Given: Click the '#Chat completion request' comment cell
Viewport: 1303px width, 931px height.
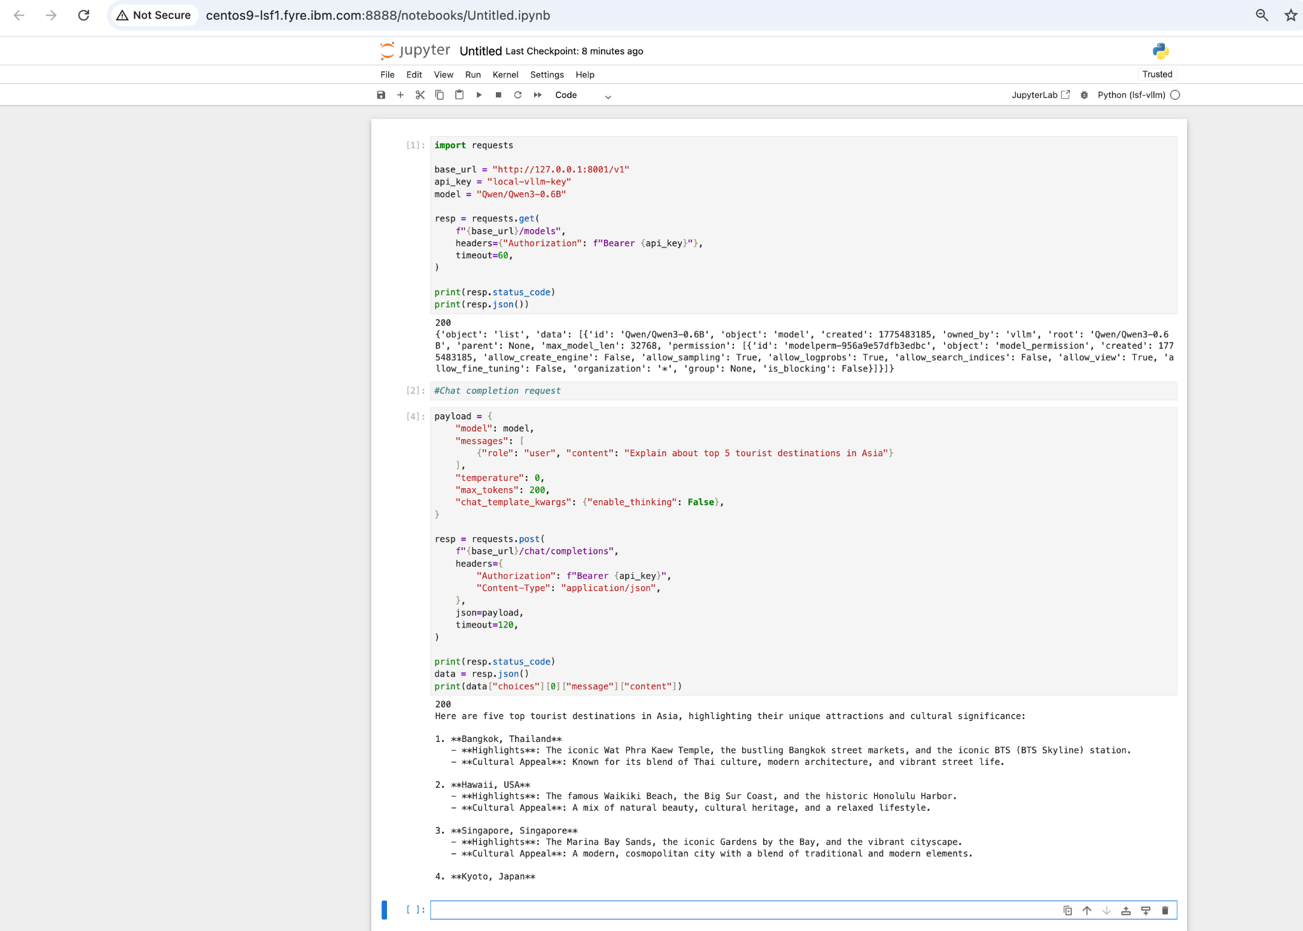Looking at the screenshot, I should coord(803,391).
